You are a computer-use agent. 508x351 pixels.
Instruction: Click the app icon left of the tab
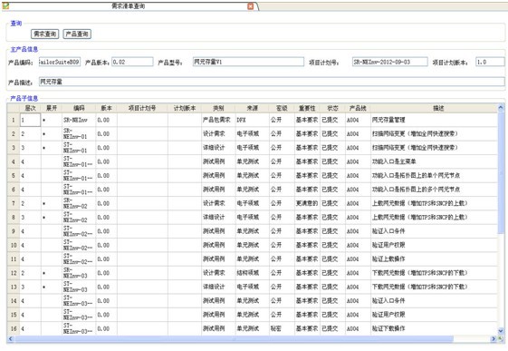coord(5,5)
